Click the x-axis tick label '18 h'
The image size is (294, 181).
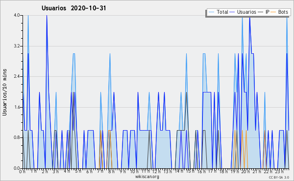(x=223, y=171)
